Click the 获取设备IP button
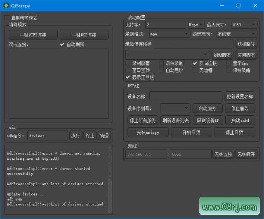 208,120
